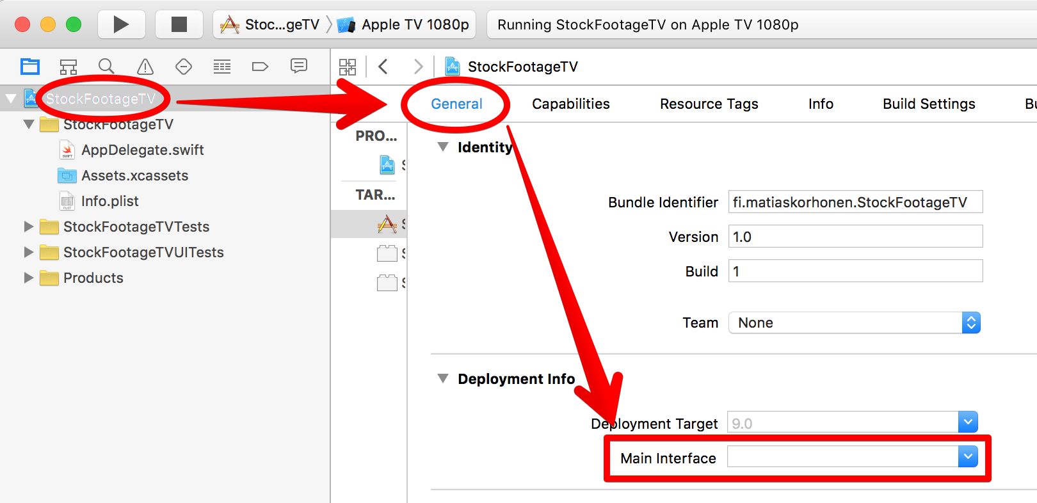
Task: Expand the Products folder
Action: pos(28,278)
